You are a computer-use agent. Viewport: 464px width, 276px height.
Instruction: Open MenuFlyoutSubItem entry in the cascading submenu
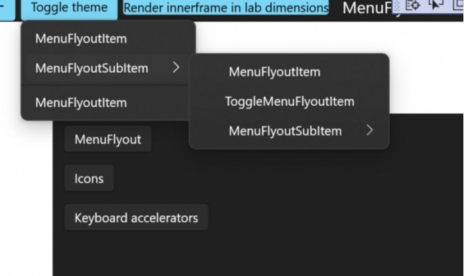click(x=285, y=131)
